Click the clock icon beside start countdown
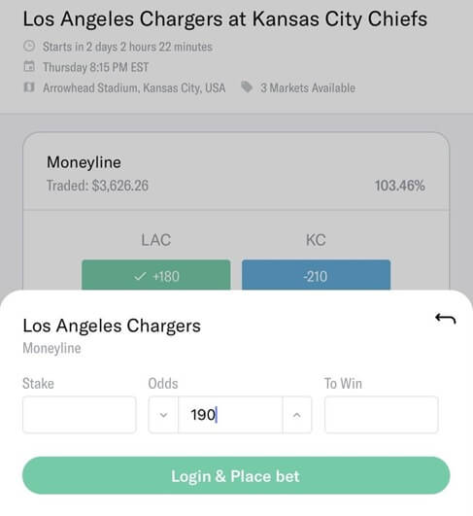Screen dimensions: 473x516 click(29, 46)
